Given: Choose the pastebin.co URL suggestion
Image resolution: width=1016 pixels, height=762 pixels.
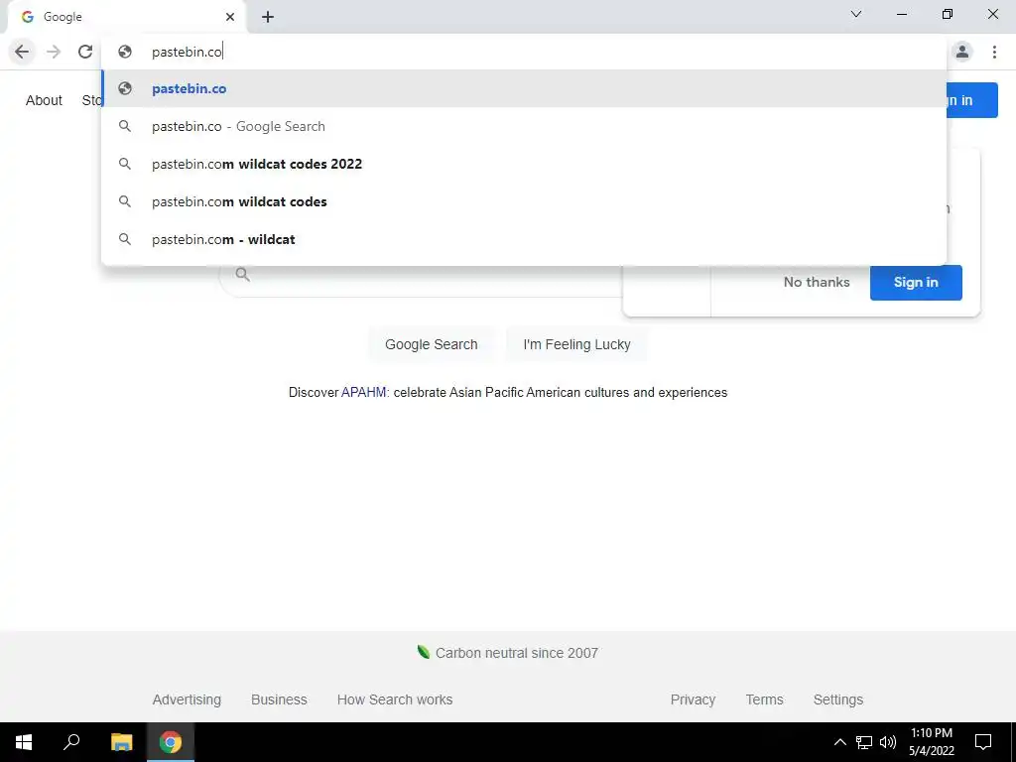Looking at the screenshot, I should (x=524, y=88).
